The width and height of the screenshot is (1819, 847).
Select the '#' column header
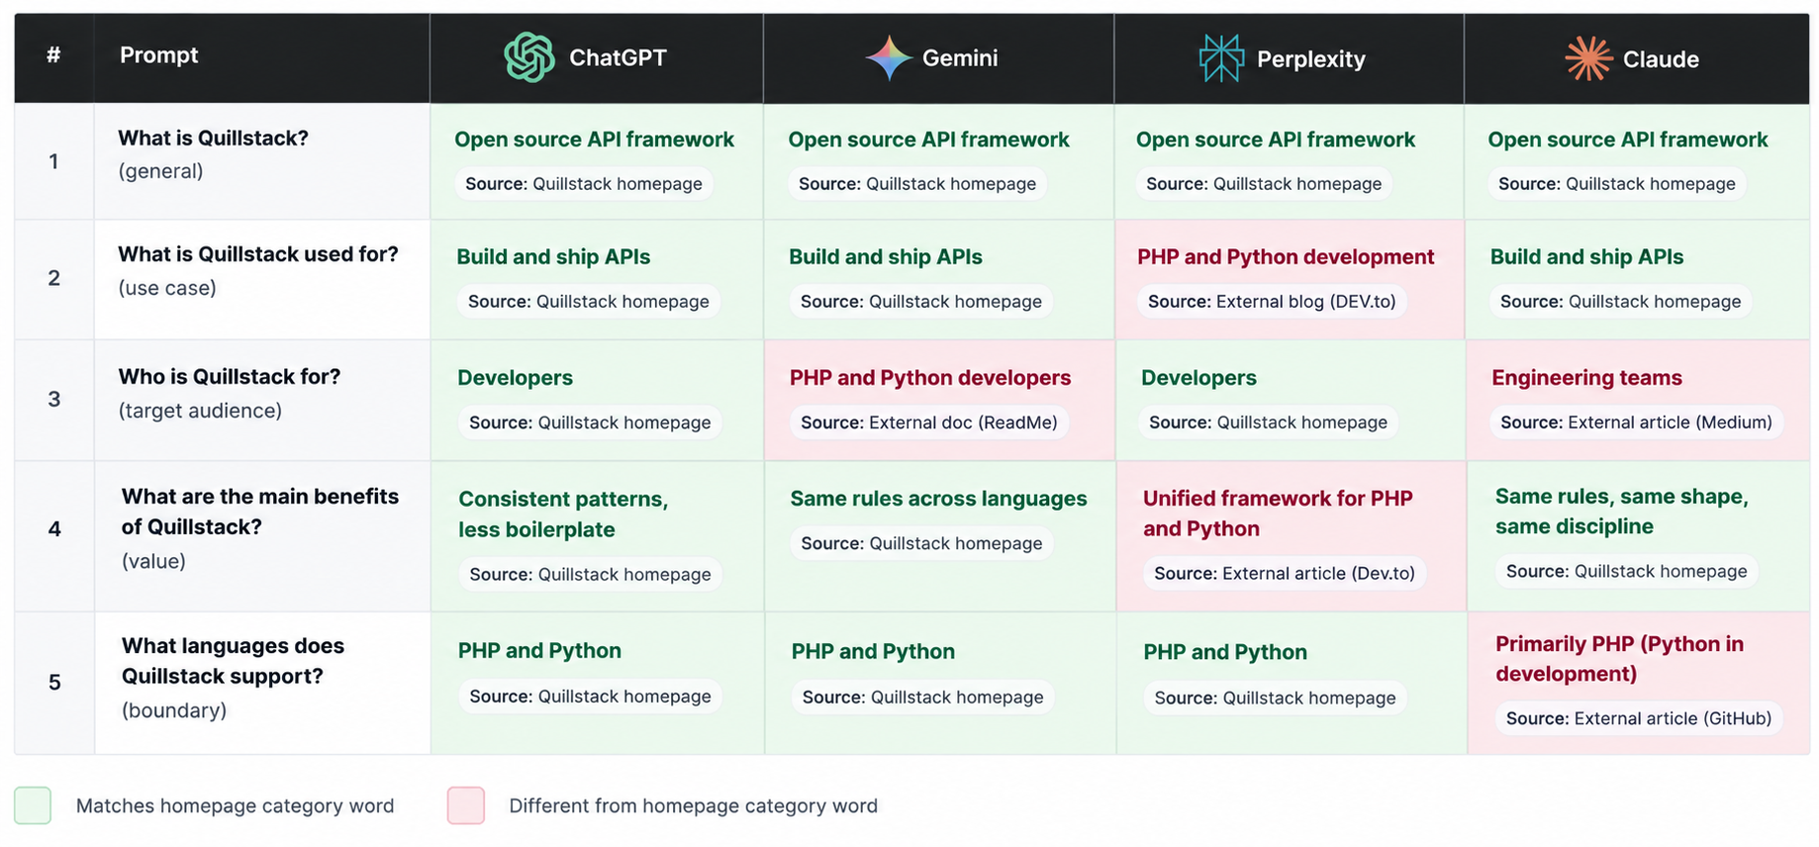(x=53, y=55)
